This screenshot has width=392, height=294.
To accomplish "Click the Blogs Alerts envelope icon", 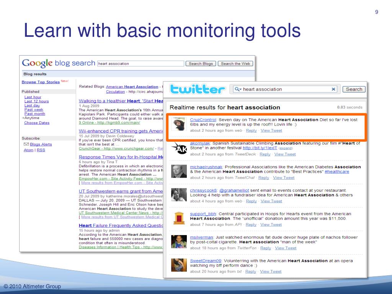I will [x=26, y=144].
